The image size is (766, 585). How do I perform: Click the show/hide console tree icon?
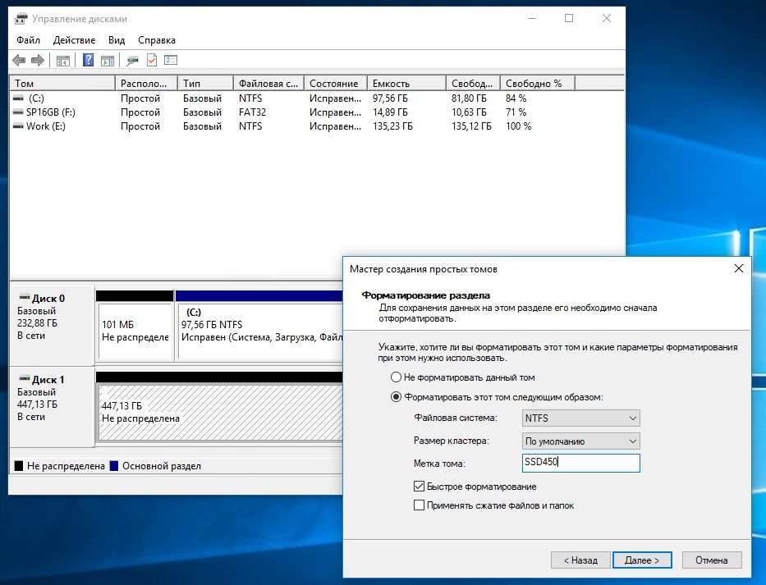coord(62,61)
